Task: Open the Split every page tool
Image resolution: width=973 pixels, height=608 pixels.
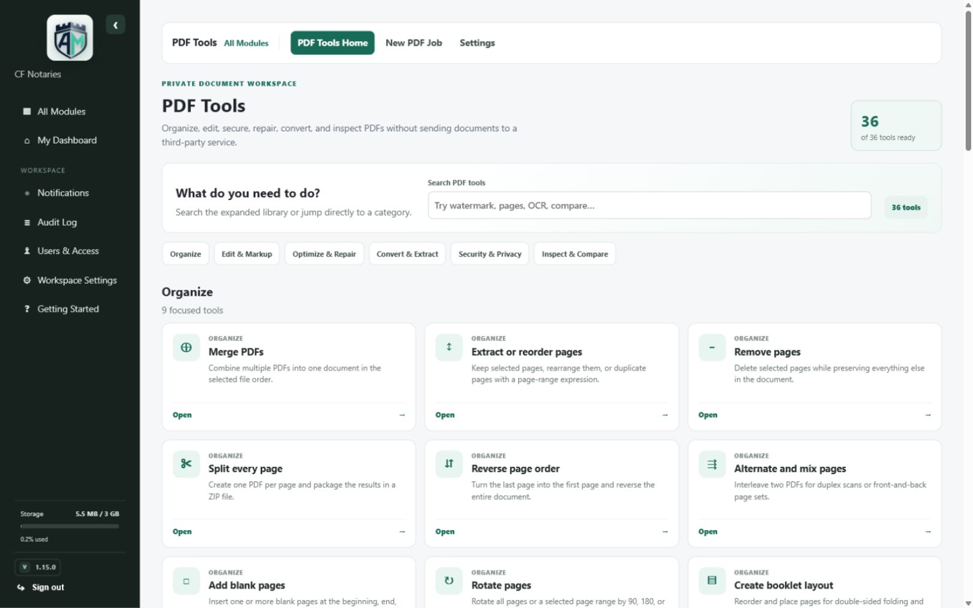Action: click(x=182, y=532)
